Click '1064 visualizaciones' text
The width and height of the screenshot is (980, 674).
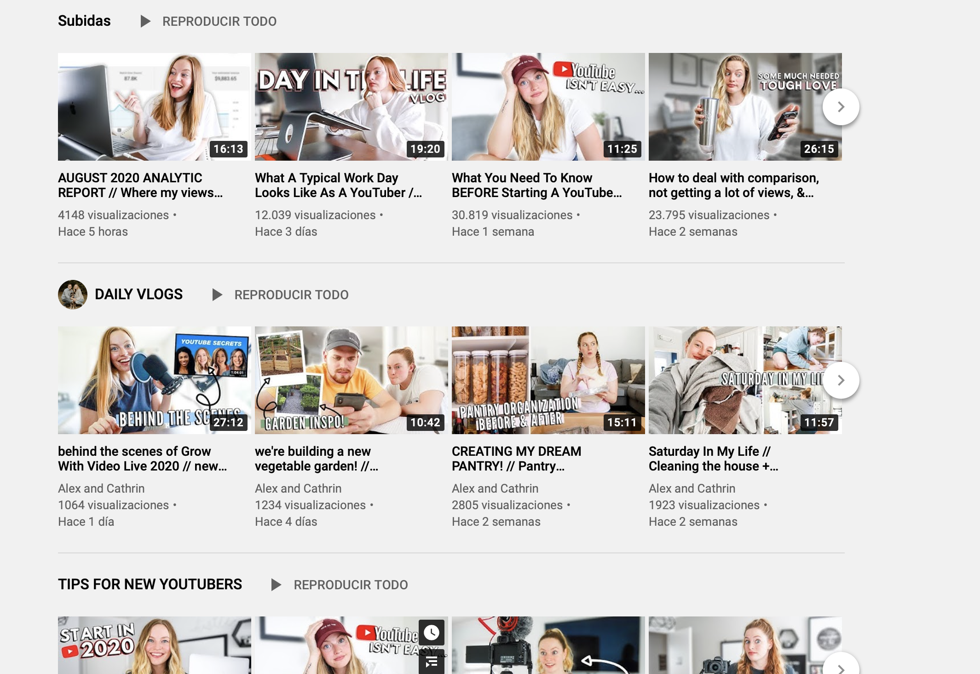pyautogui.click(x=114, y=505)
